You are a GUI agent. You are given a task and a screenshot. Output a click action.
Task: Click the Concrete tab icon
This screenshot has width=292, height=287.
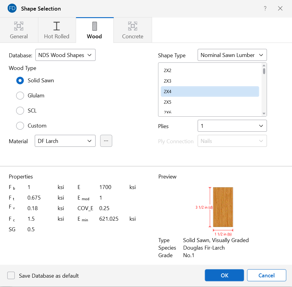pos(132,26)
